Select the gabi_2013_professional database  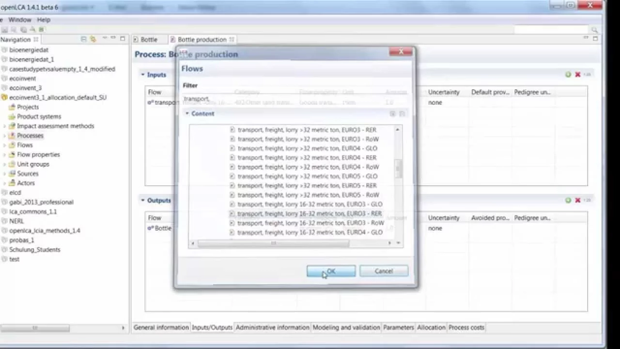41,202
